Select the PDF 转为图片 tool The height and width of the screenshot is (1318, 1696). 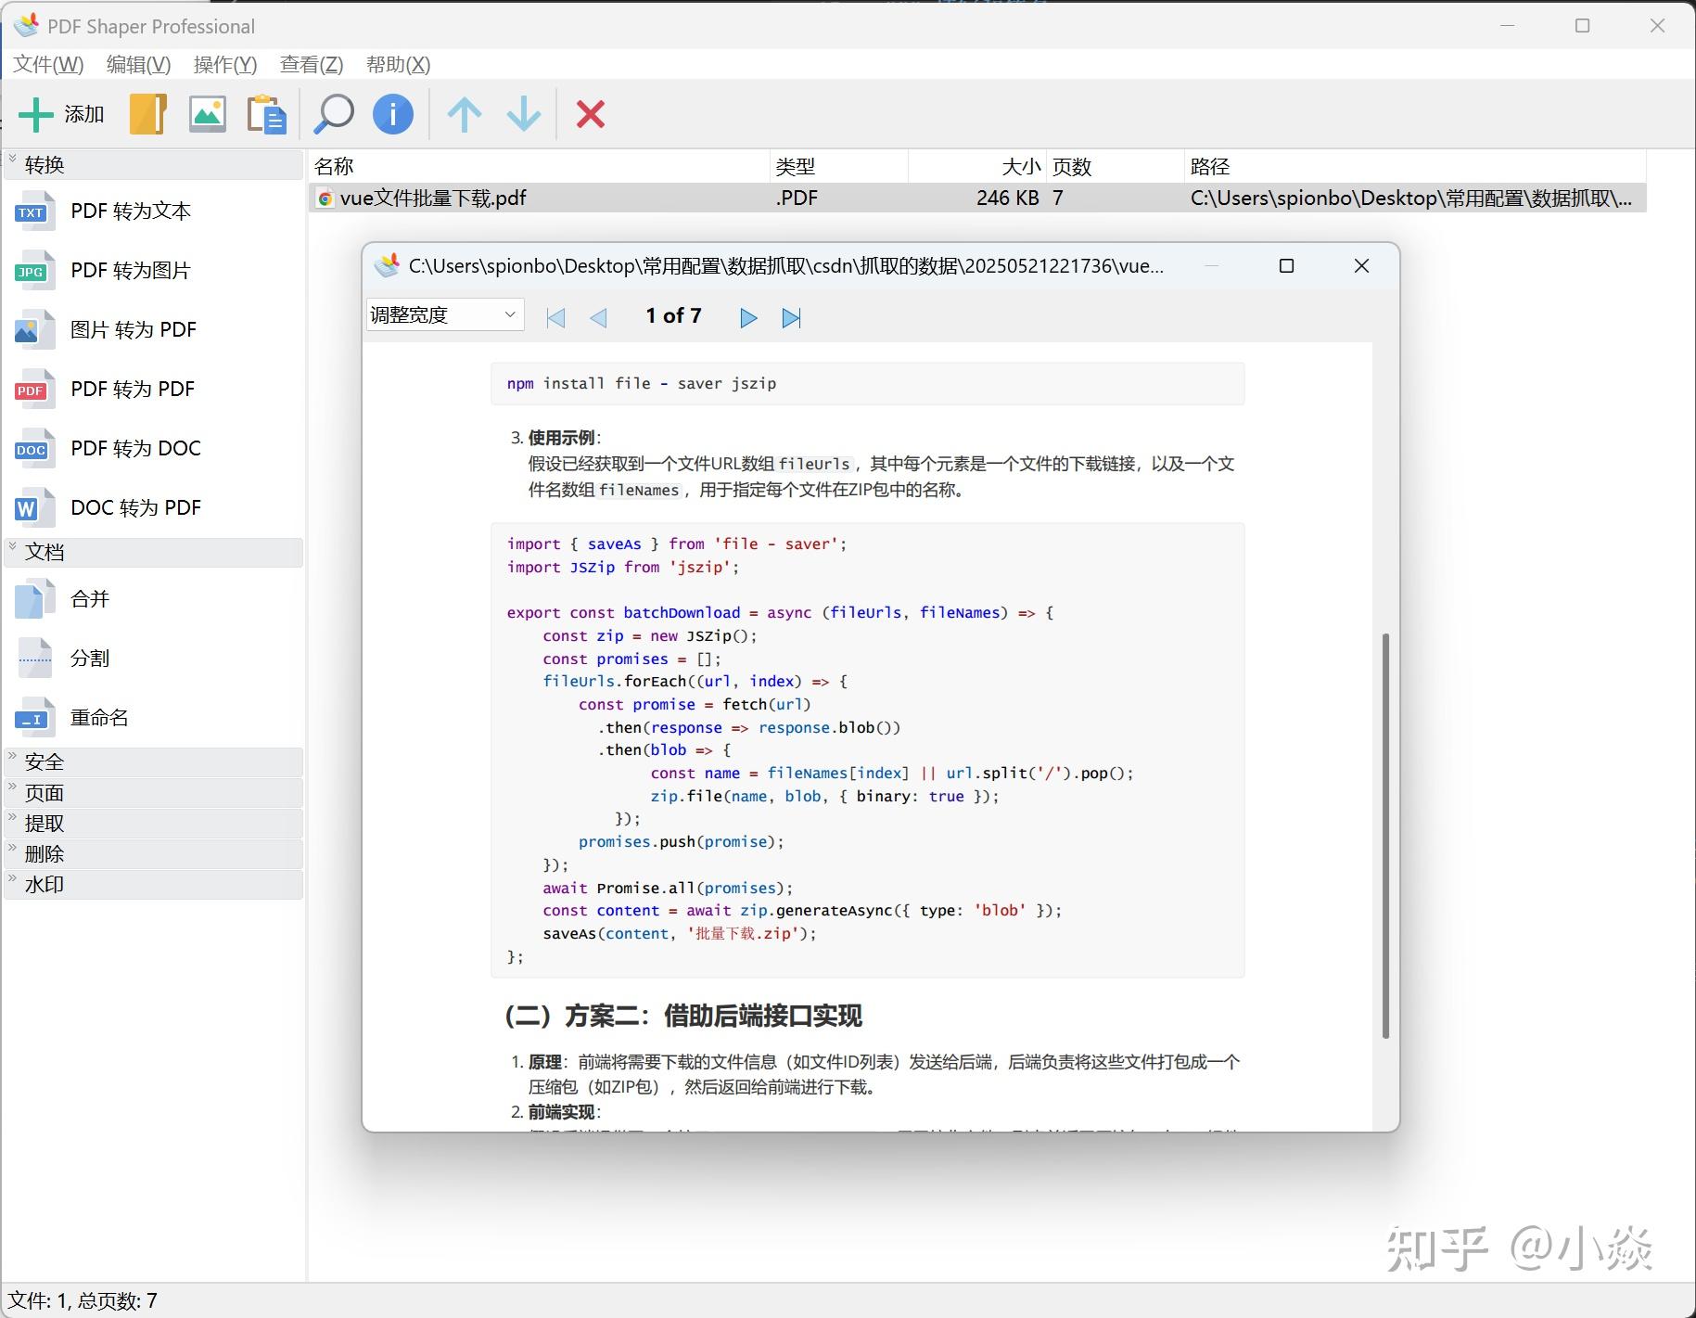click(131, 270)
